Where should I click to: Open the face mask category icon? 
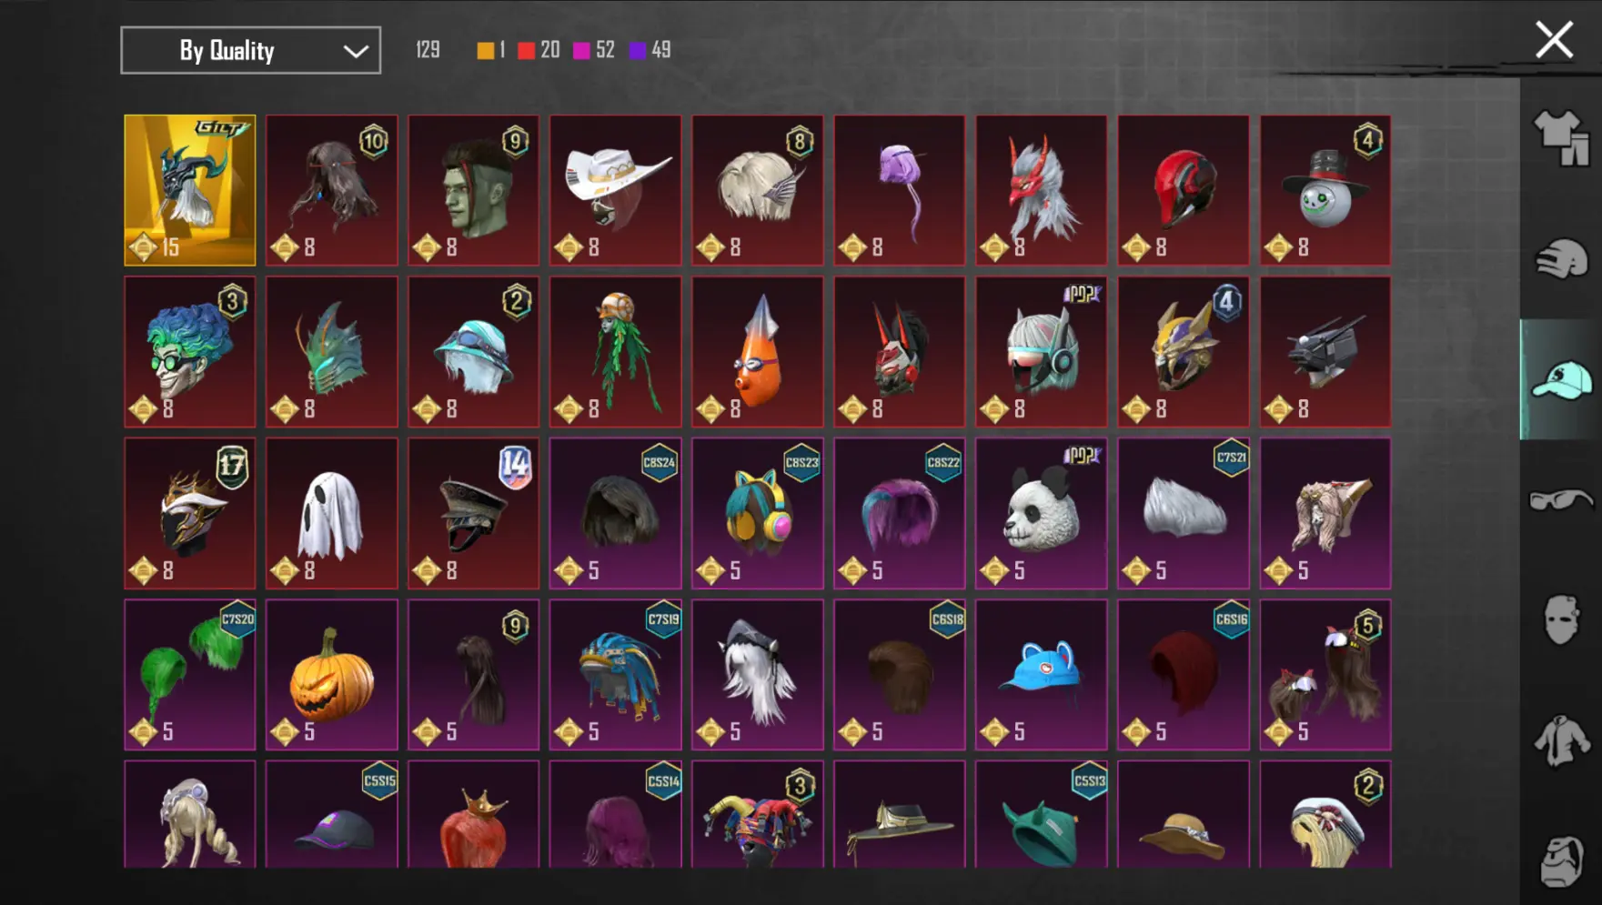[1561, 620]
